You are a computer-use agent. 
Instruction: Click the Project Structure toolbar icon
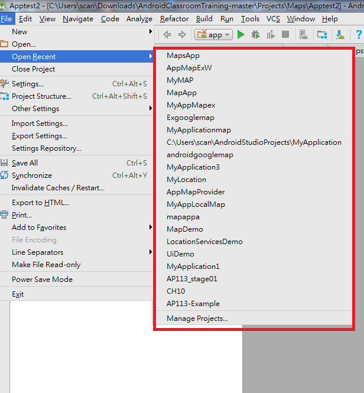click(322, 35)
